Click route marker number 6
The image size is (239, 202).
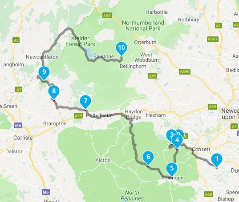(x=148, y=157)
